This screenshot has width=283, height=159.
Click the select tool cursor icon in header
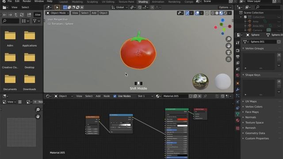point(57,8)
